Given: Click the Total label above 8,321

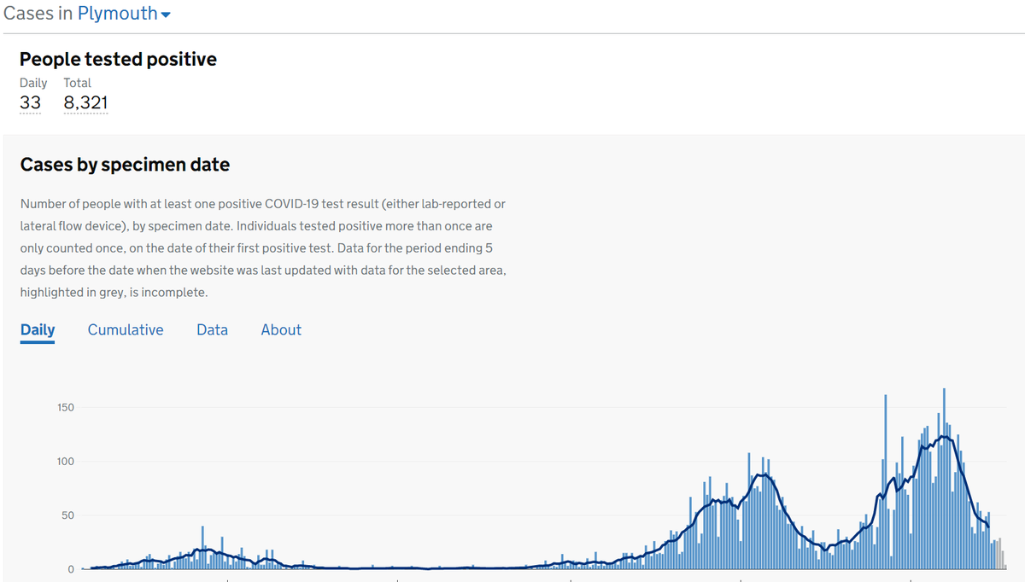Looking at the screenshot, I should coord(78,83).
